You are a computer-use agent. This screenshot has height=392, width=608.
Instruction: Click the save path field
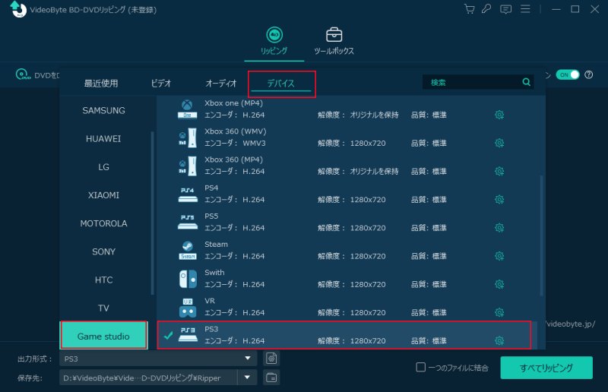point(148,378)
